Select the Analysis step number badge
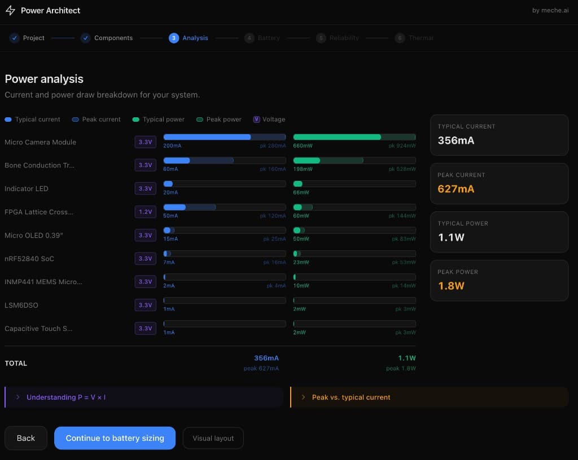This screenshot has height=460, width=578. pos(174,38)
